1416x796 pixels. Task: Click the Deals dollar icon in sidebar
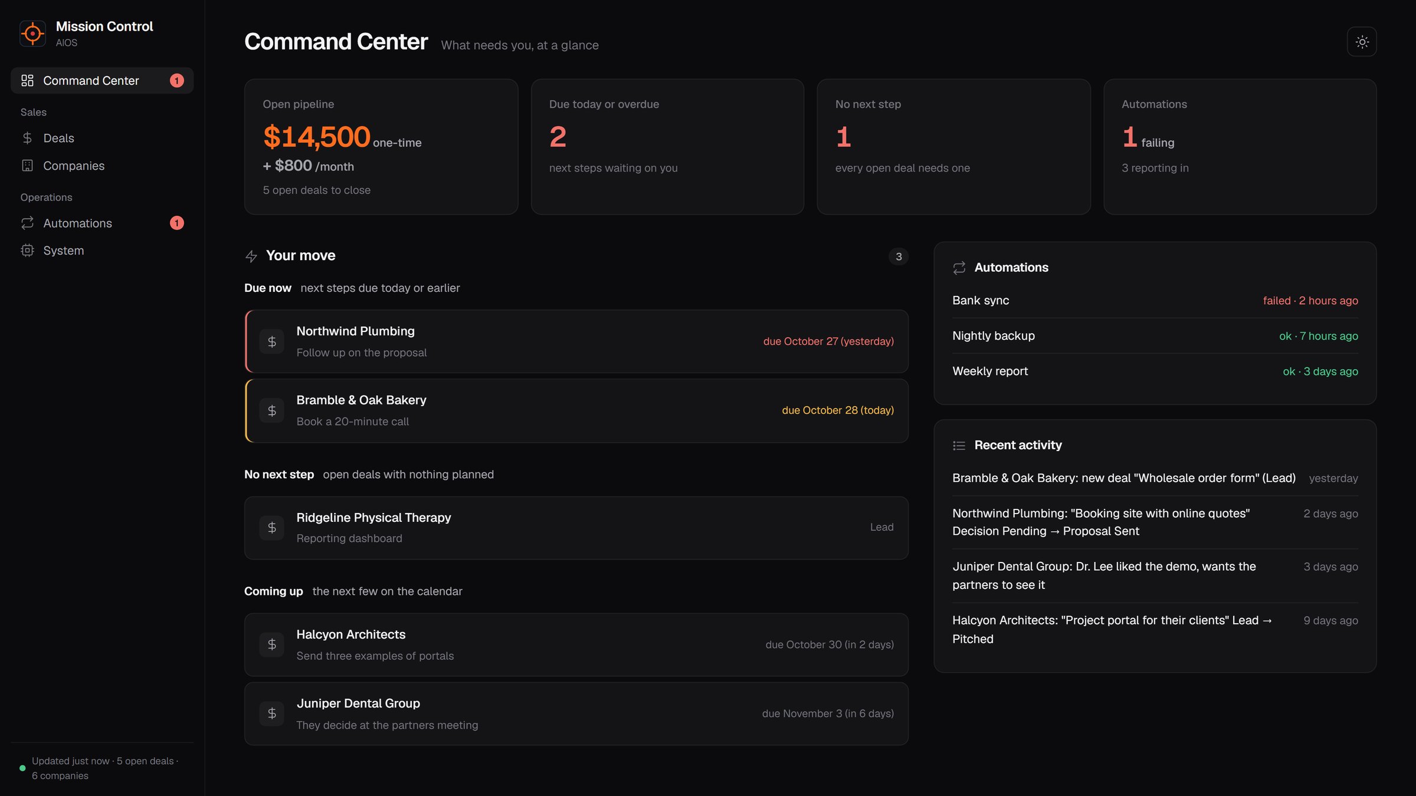(27, 138)
